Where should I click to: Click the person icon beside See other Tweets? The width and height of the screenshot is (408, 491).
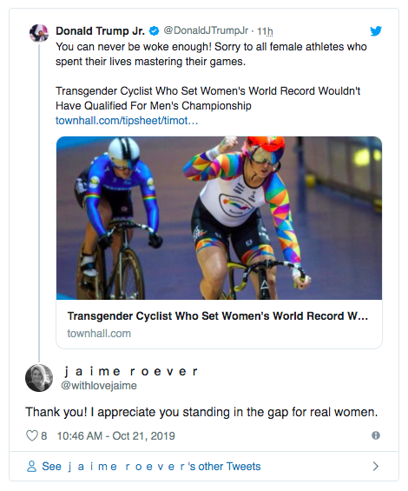click(31, 467)
